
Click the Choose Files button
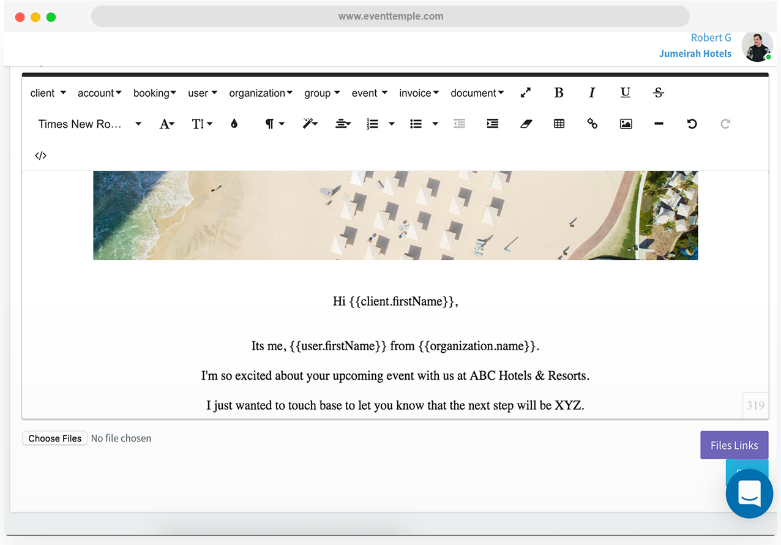tap(55, 438)
